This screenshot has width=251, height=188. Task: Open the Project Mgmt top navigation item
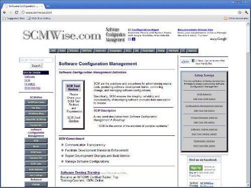tap(148, 51)
